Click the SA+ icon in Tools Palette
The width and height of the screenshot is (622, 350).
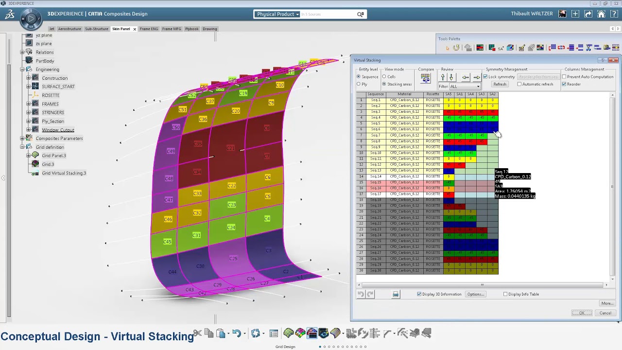tap(501, 48)
